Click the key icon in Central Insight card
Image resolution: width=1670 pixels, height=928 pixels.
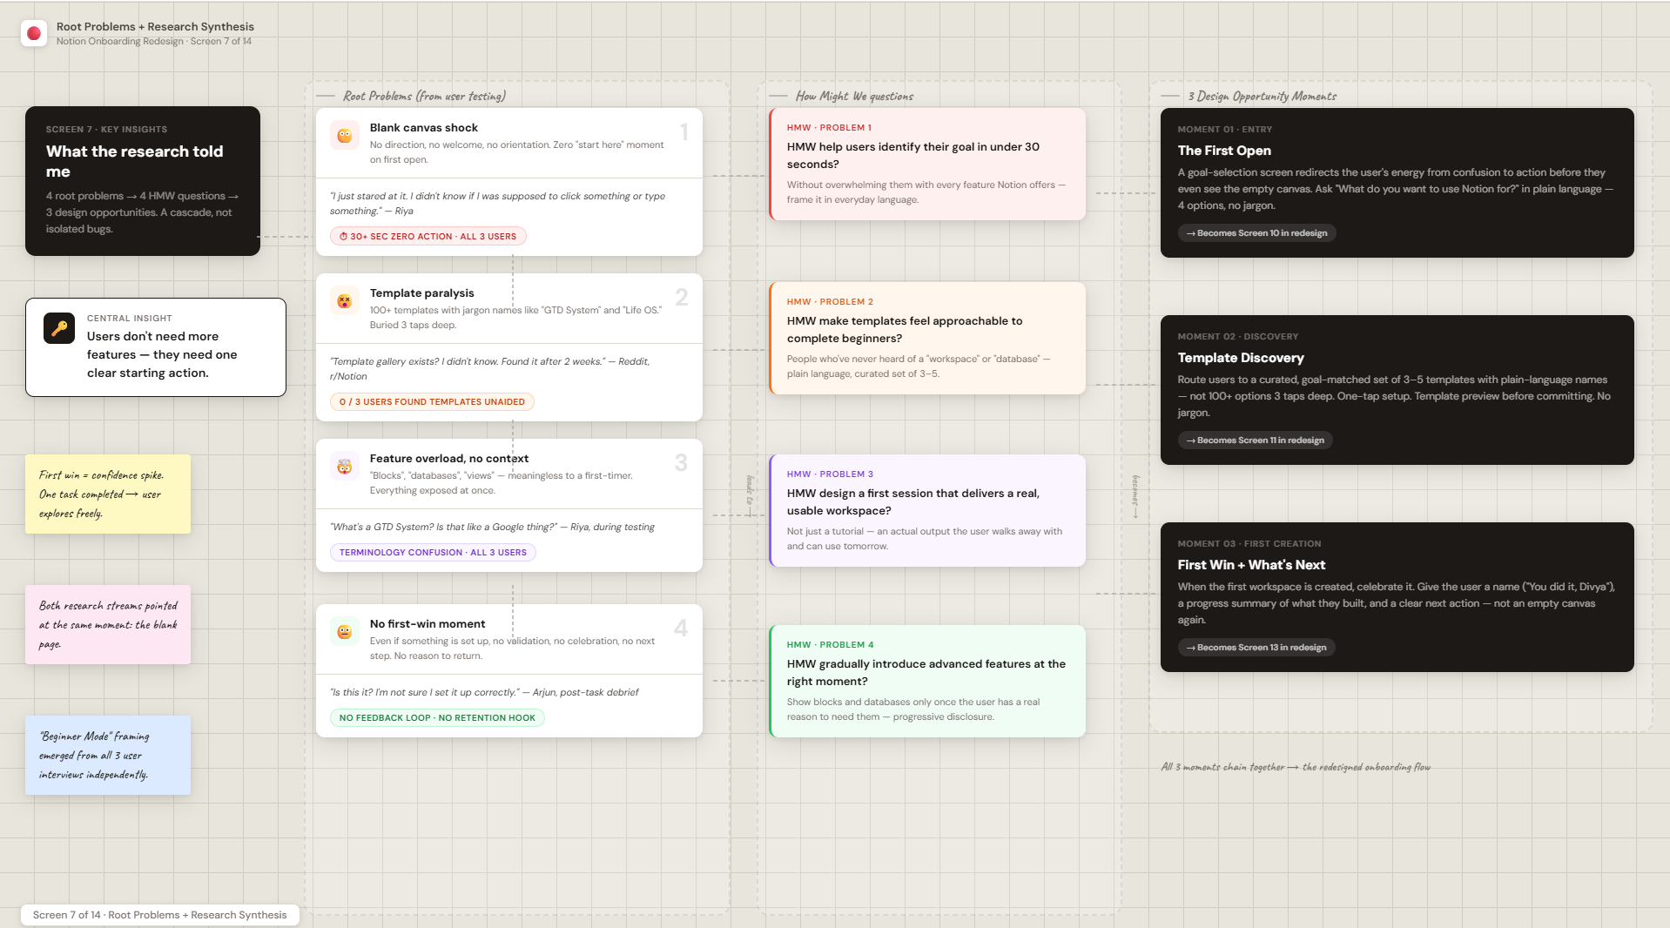coord(59,328)
